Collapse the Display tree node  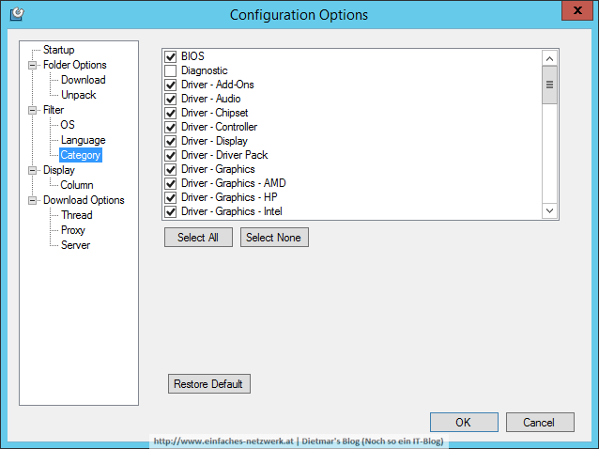click(x=33, y=170)
